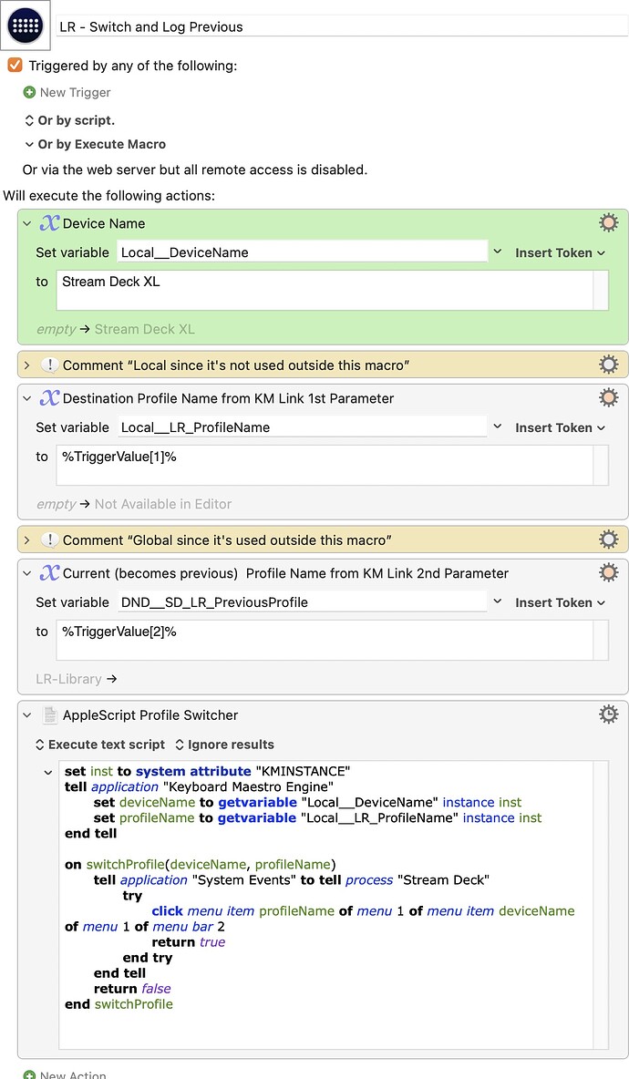Toggle the Triggered by any checkbox
The image size is (629, 1079).
[15, 66]
